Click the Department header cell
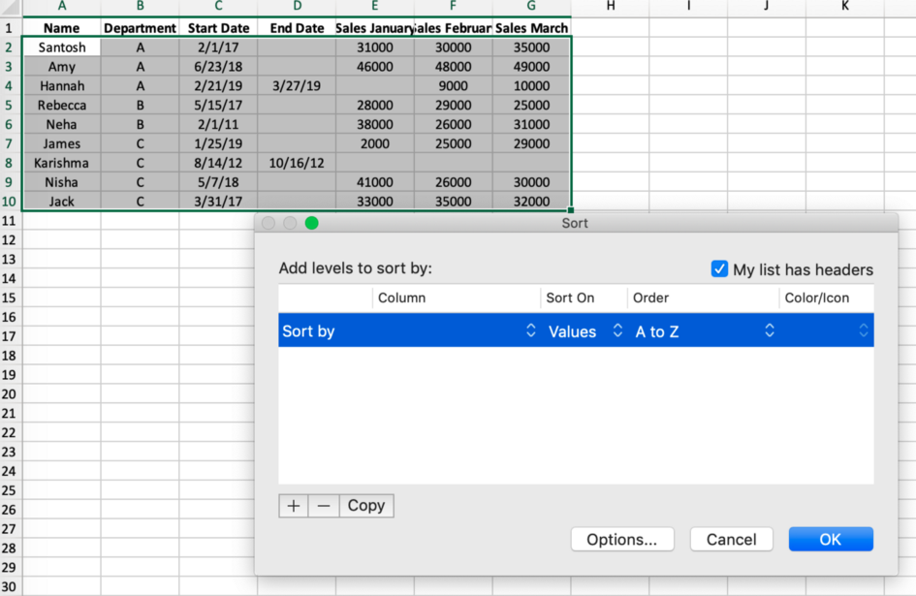Viewport: 916px width, 596px height. pos(141,28)
